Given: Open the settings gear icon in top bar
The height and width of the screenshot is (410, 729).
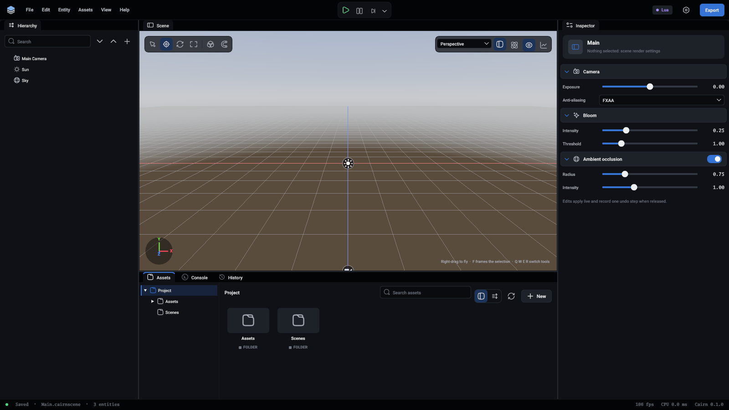Looking at the screenshot, I should pos(686,10).
